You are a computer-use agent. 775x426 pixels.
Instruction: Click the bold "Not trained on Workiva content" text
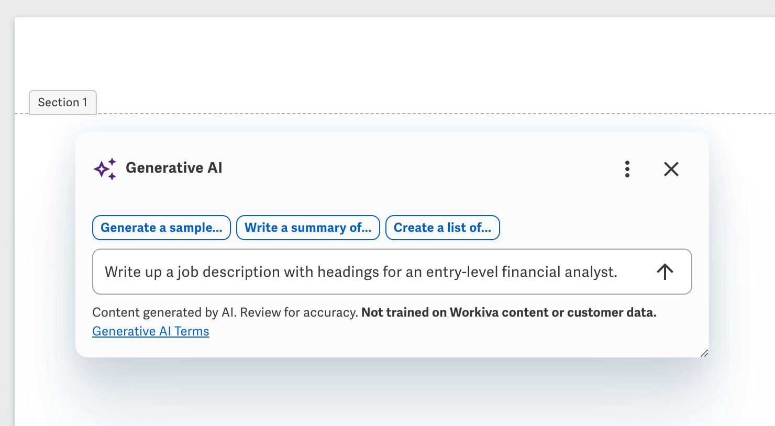(508, 312)
